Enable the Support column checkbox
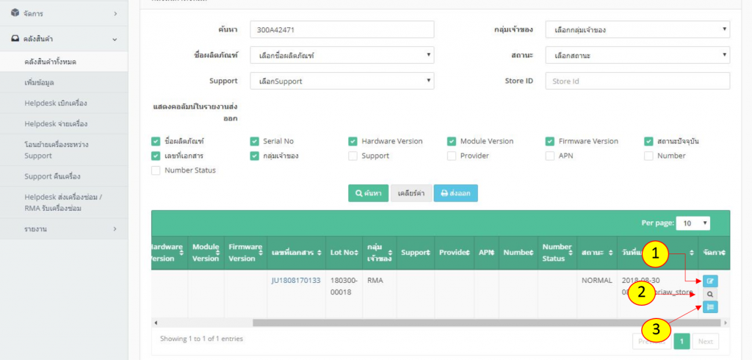Viewport: 752px width, 360px height. click(352, 156)
